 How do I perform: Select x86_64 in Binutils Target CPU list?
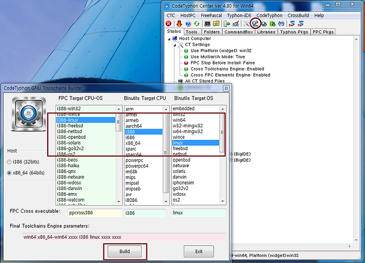tap(143, 143)
